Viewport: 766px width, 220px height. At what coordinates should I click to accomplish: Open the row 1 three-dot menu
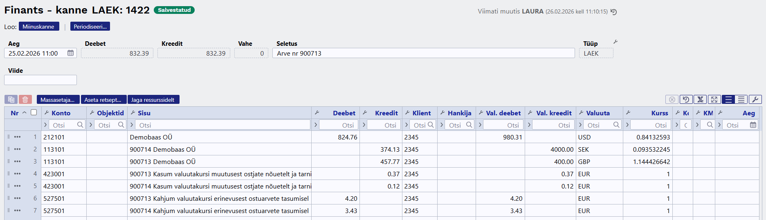click(x=17, y=137)
